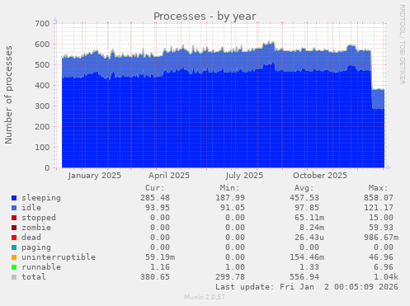Select the 'runnable' legend label

pos(41,267)
